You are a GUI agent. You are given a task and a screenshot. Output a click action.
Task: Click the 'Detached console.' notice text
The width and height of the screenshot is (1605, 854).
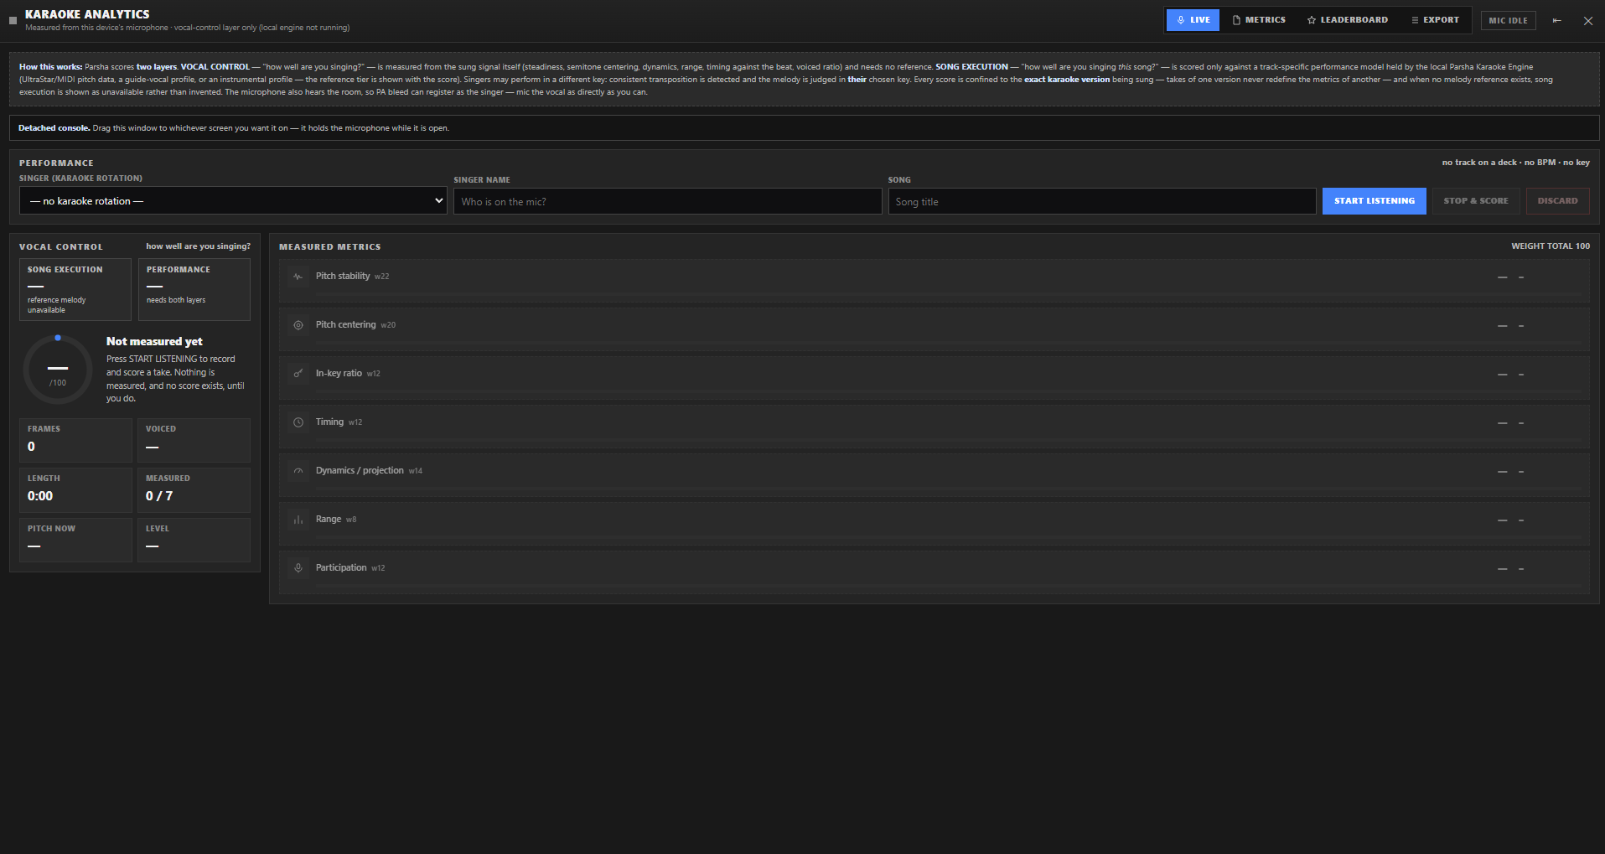pyautogui.click(x=54, y=128)
